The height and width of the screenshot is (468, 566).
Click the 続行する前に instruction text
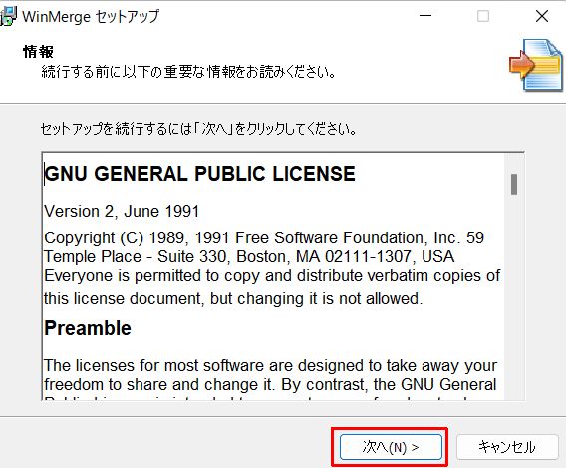click(188, 72)
